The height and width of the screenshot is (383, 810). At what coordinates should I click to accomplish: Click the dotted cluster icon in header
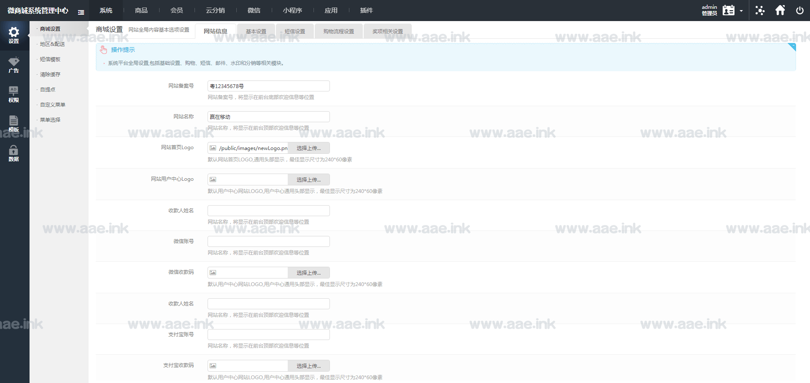(x=760, y=10)
